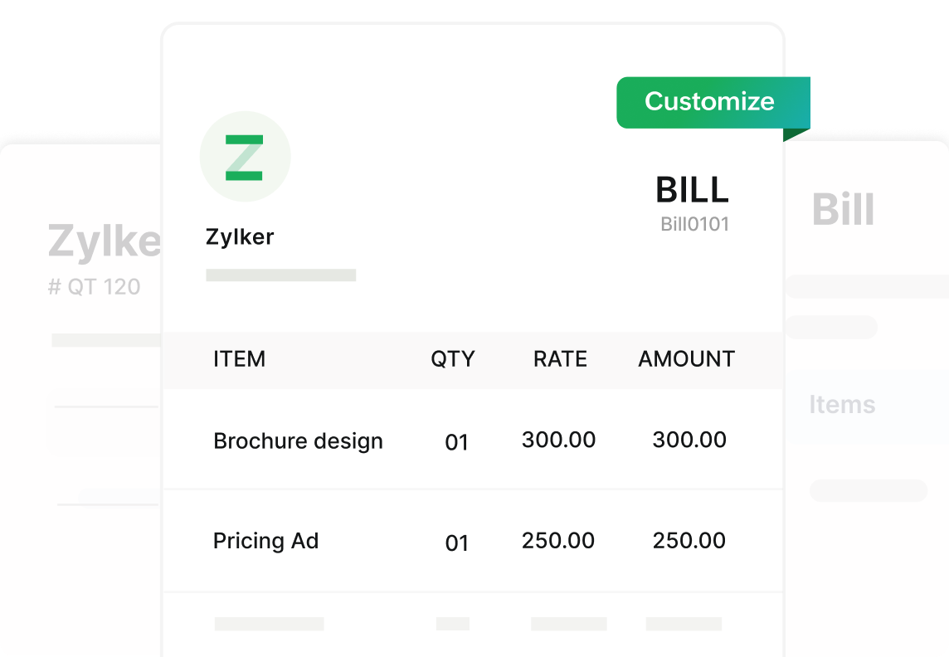Select the Pricing Ad item row
The width and height of the screenshot is (949, 657).
click(474, 540)
